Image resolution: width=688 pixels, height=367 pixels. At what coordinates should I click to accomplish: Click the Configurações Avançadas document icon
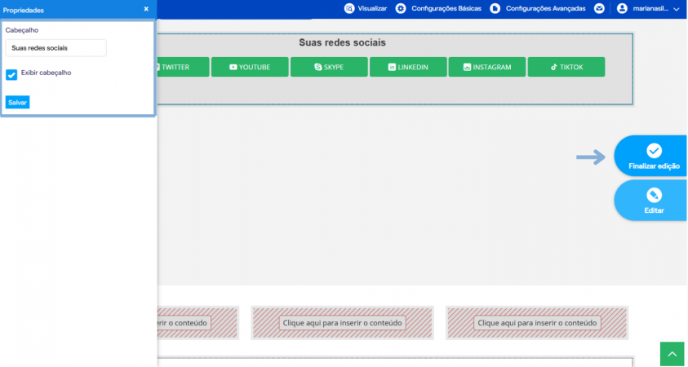(495, 8)
